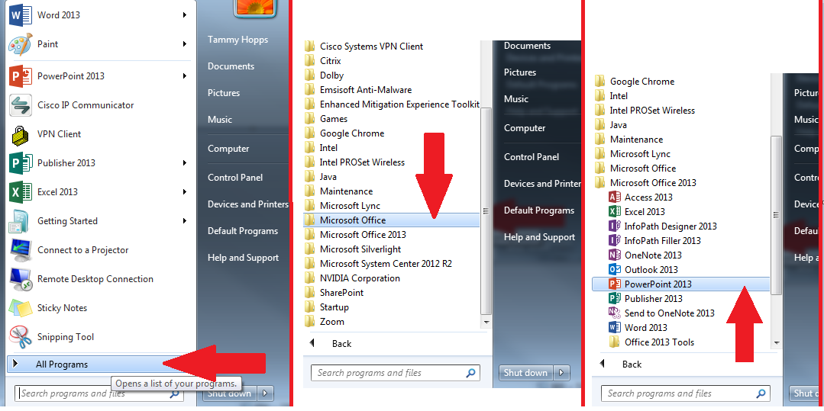The width and height of the screenshot is (824, 411).
Task: Launch the Paint icon
Action: point(20,45)
